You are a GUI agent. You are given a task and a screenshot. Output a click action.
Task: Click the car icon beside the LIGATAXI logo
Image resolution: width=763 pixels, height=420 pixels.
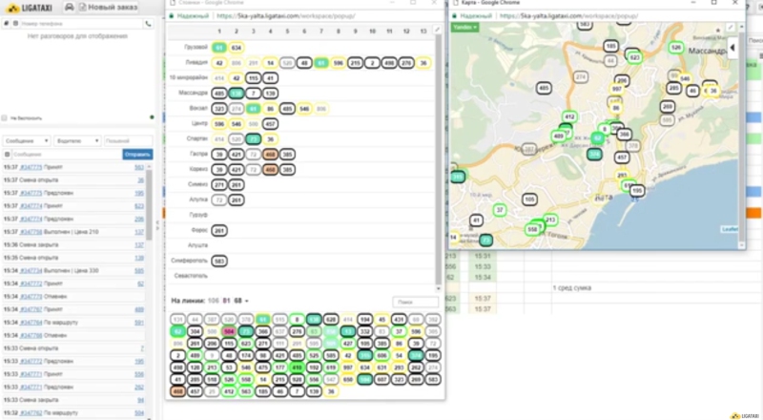69,8
